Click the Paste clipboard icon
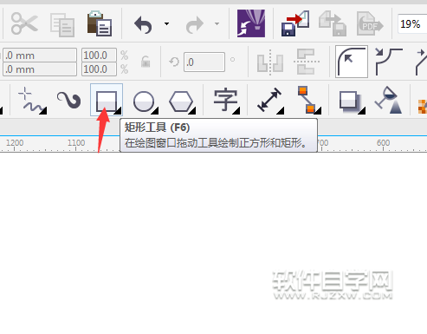Screen dimensions: 427x334 100,23
